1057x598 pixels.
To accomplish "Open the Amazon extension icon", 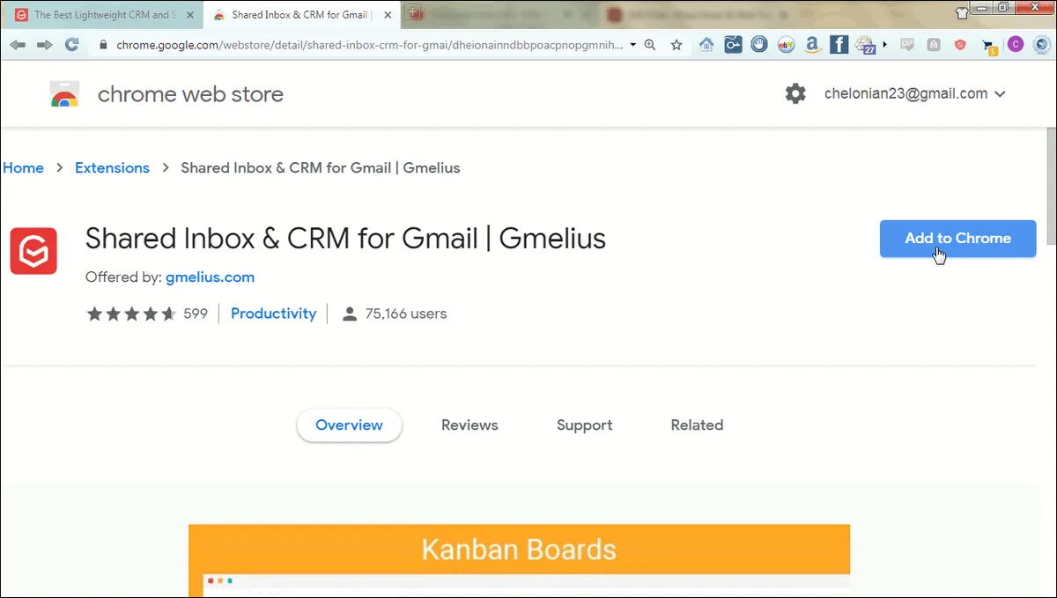I will [812, 44].
